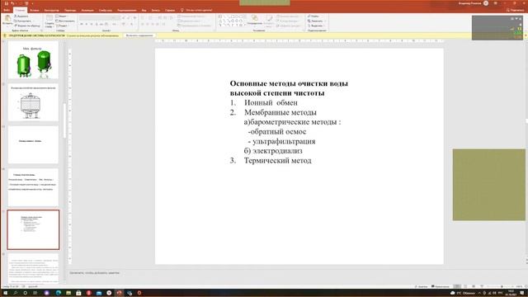The width and height of the screenshot is (528, 297).
Task: Copy selection with Копировать
Action: [22, 21]
